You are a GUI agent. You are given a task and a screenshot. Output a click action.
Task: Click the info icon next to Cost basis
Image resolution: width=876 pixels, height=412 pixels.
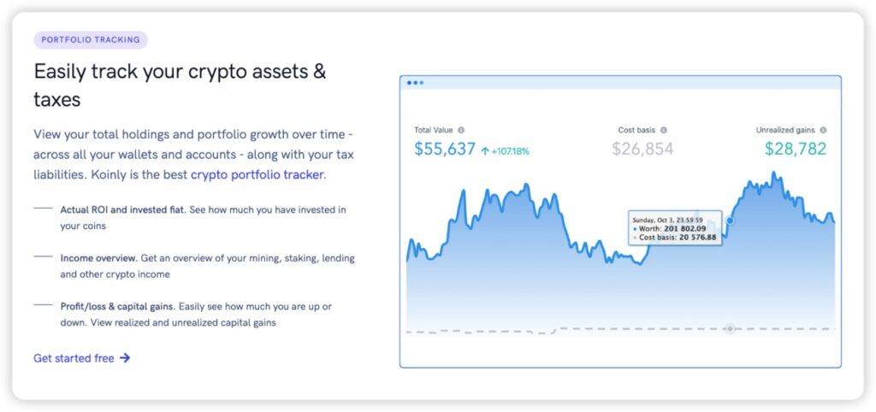click(x=664, y=130)
